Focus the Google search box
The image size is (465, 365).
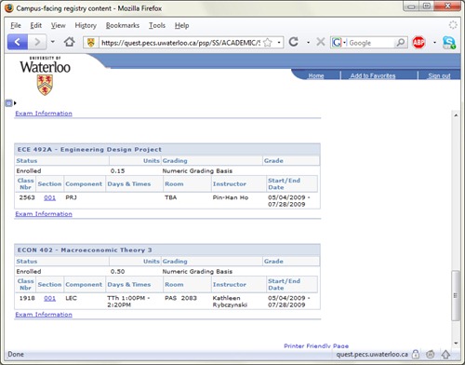pyautogui.click(x=370, y=43)
